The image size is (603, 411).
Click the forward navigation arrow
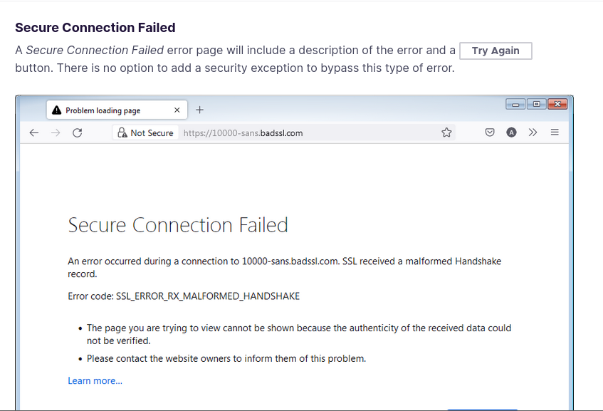[56, 132]
